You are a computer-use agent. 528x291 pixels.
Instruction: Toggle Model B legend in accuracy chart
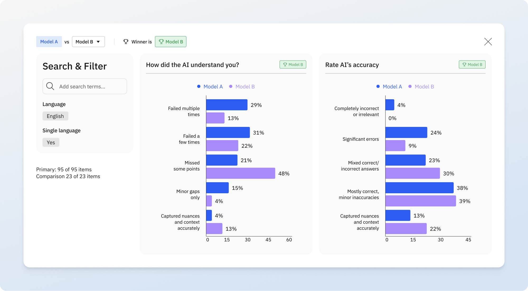(x=421, y=87)
